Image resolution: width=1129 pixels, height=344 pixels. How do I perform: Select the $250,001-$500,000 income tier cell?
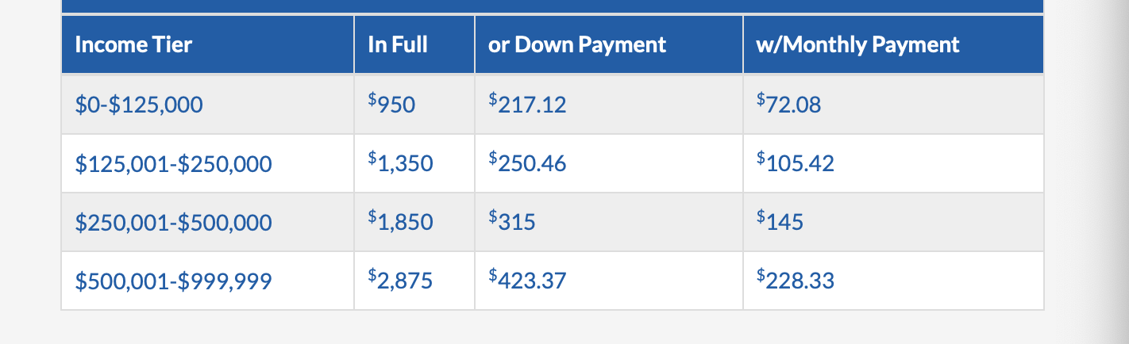[173, 222]
